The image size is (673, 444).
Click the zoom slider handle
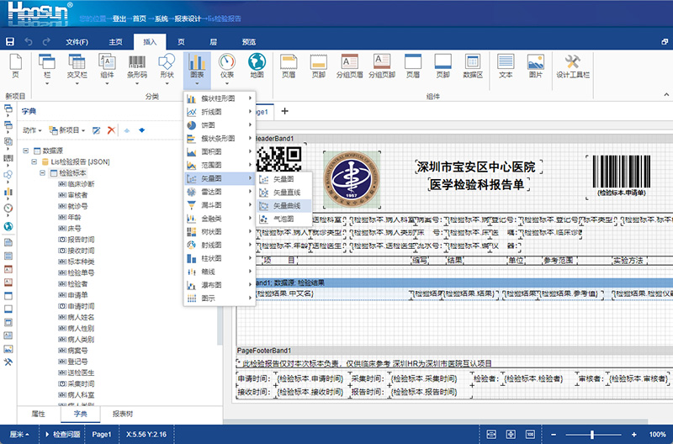[592, 435]
